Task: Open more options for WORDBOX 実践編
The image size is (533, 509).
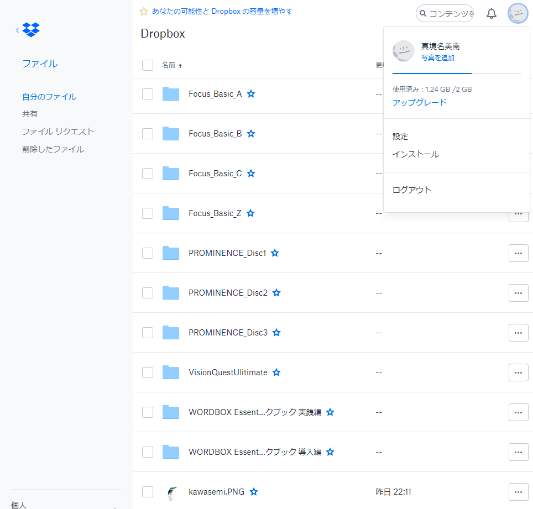Action: pos(519,412)
